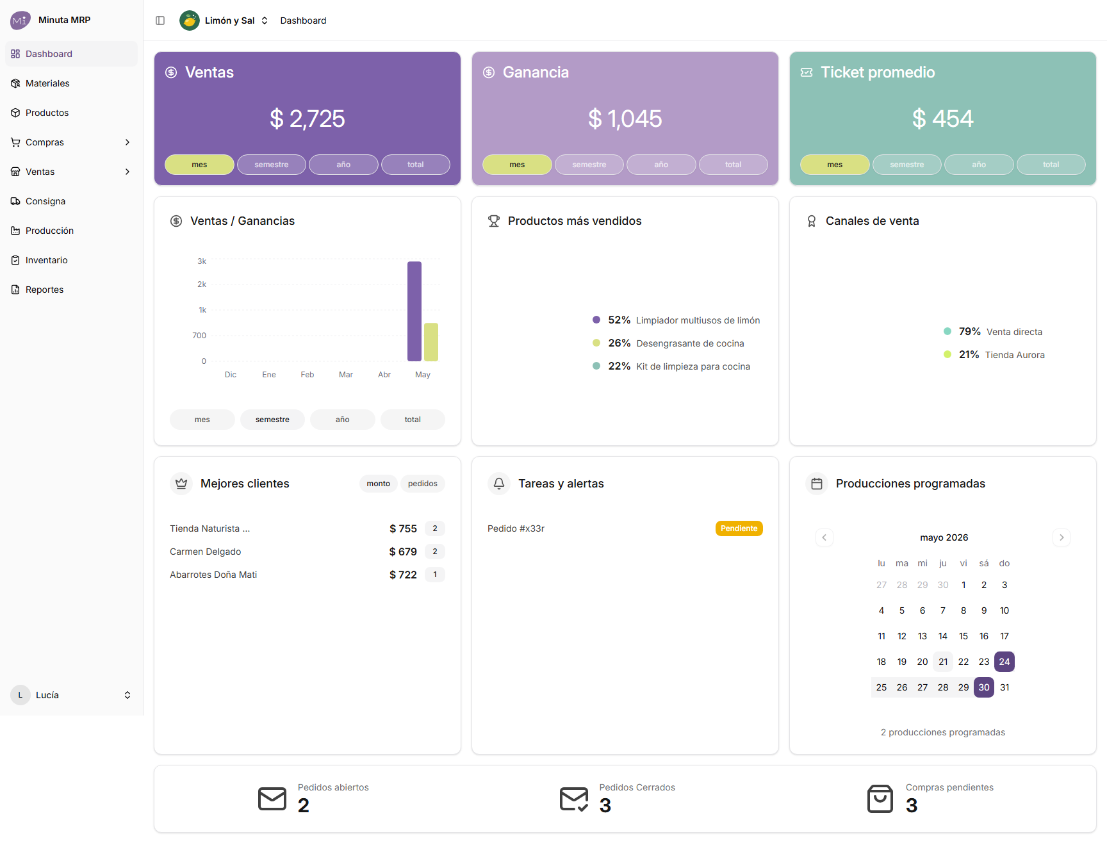This screenshot has width=1107, height=843.
Task: Click the award icon for Canales de venta
Action: pos(812,221)
